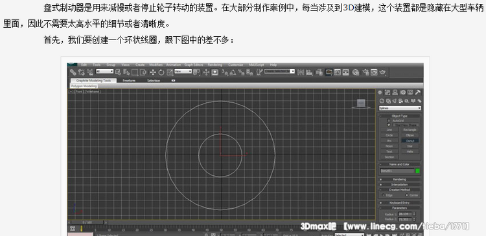486x236 pixels.
Task: Select the Edge creation method radio
Action: [x=383, y=195]
